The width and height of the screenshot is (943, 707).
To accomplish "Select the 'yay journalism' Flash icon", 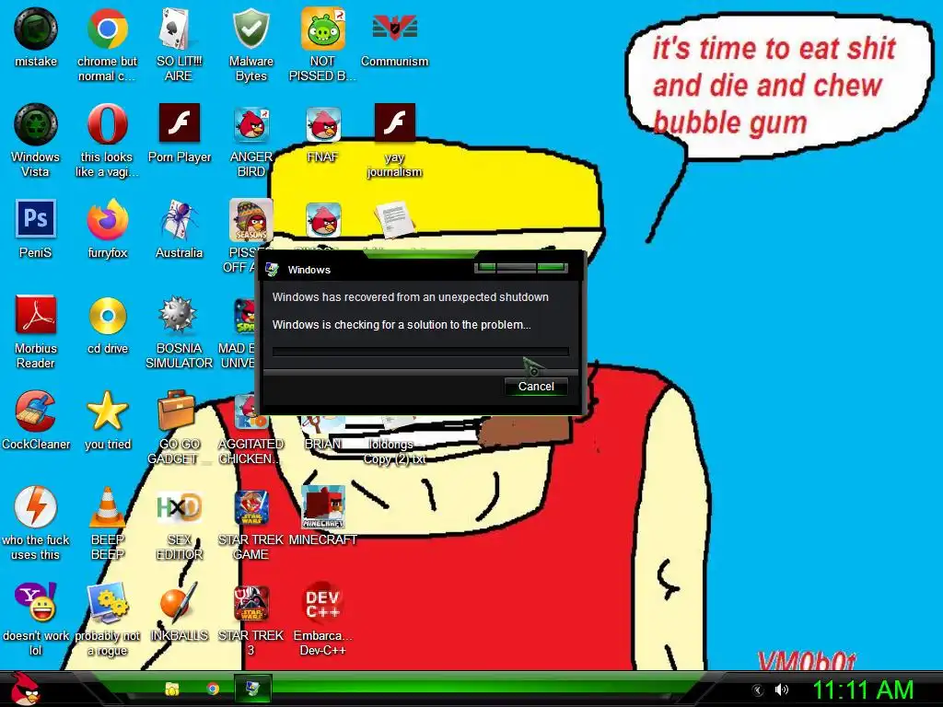I will pyautogui.click(x=394, y=122).
